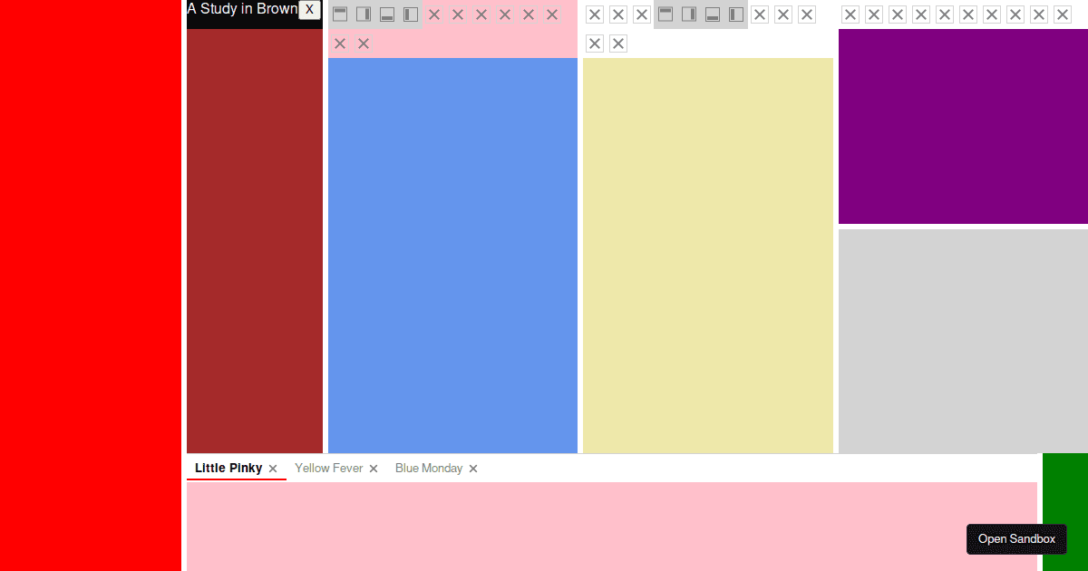Select the split-bottom dock icon in pink toolbar

tap(387, 15)
